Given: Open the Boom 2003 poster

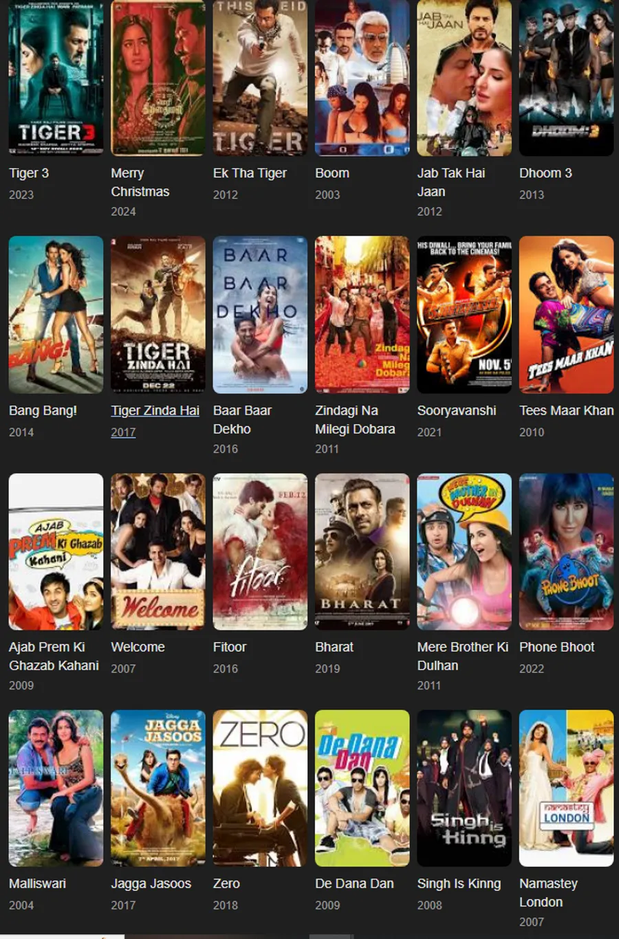Looking at the screenshot, I should (362, 78).
